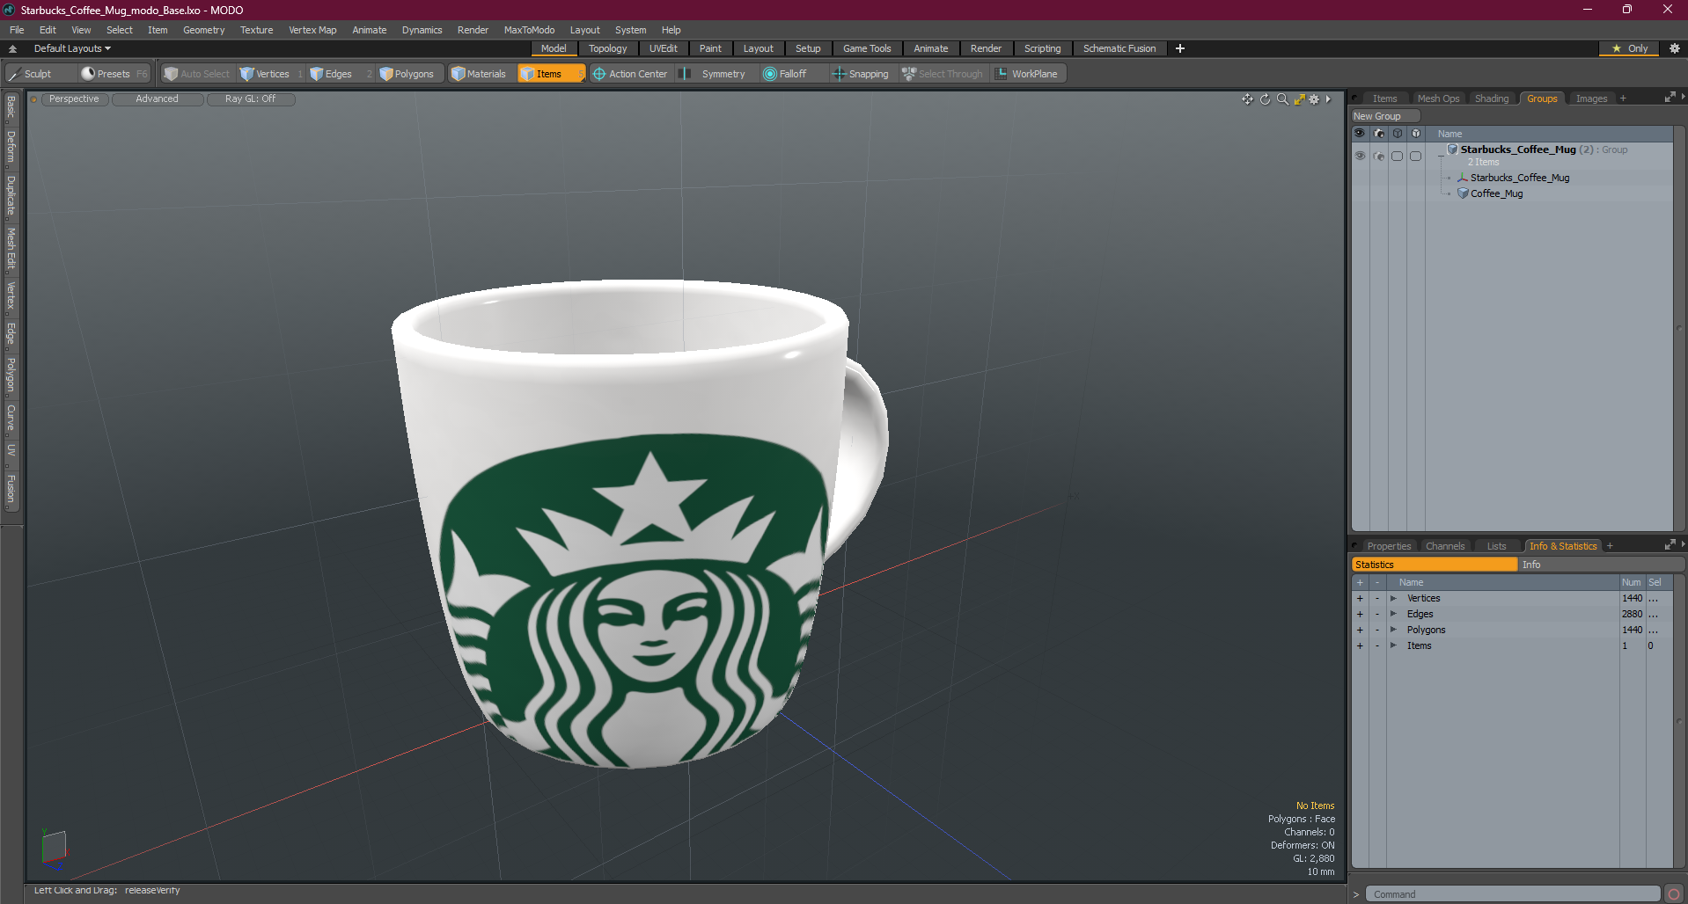Click the viewport axis orientation cube
This screenshot has height=904, width=1688.
(54, 848)
